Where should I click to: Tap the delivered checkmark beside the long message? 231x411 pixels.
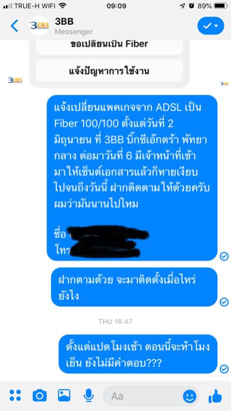pyautogui.click(x=224, y=256)
